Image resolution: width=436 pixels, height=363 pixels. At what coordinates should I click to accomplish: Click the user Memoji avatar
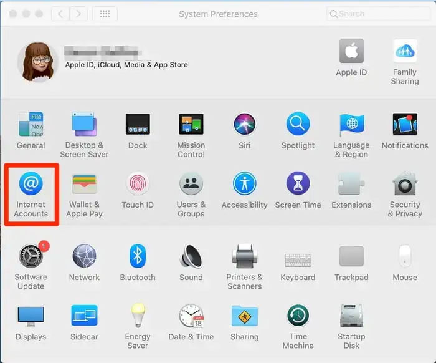(x=38, y=62)
